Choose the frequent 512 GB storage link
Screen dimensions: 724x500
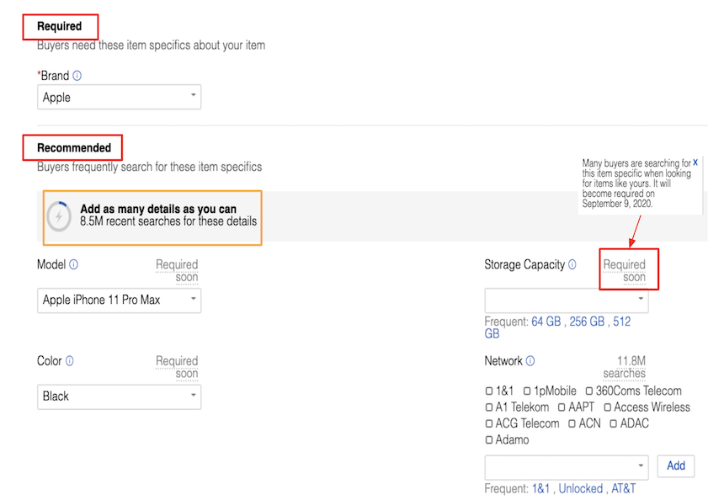(x=621, y=322)
